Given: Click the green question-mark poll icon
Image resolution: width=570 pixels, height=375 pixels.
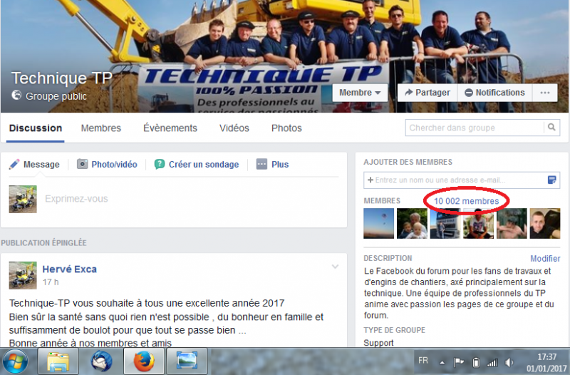Looking at the screenshot, I should tap(159, 165).
